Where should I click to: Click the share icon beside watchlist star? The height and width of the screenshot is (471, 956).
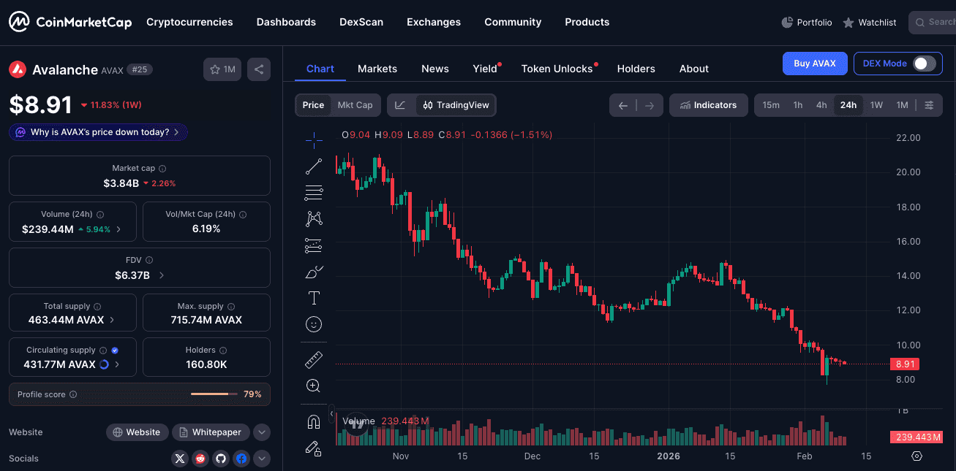pos(259,69)
